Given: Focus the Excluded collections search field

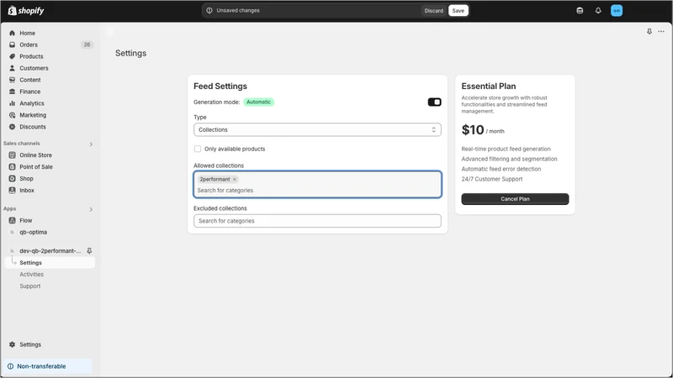Looking at the screenshot, I should click(317, 221).
